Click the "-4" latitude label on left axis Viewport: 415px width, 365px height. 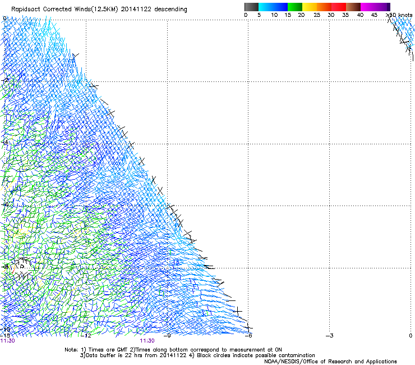5,142
